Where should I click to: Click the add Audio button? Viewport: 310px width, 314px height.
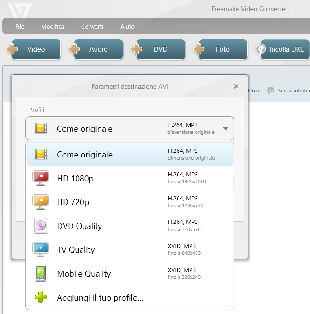(98, 49)
